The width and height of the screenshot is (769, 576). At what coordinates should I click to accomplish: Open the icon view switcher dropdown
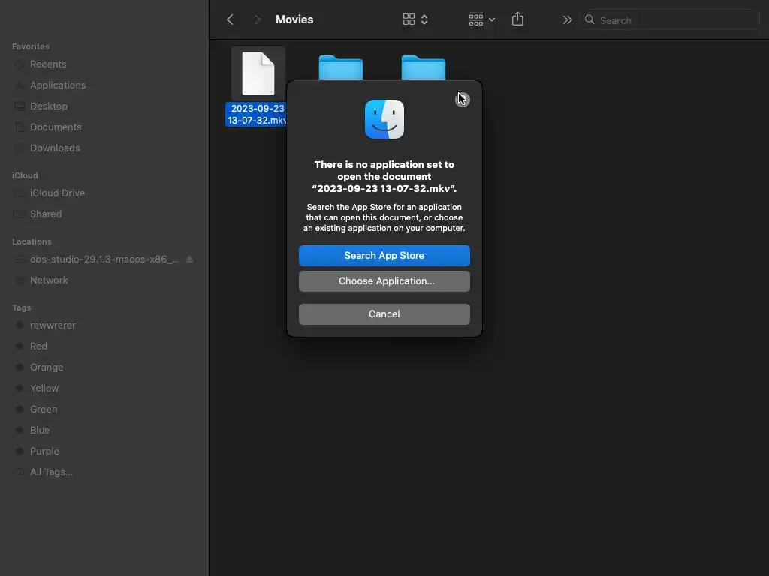415,19
